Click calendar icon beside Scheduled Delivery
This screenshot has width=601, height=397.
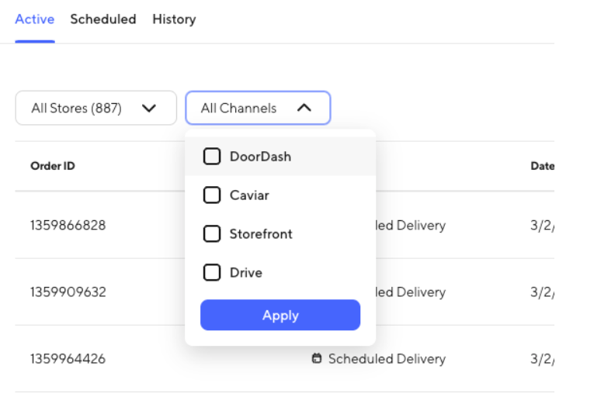click(x=317, y=359)
